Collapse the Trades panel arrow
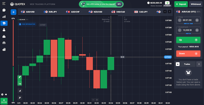 pyautogui.click(x=178, y=64)
